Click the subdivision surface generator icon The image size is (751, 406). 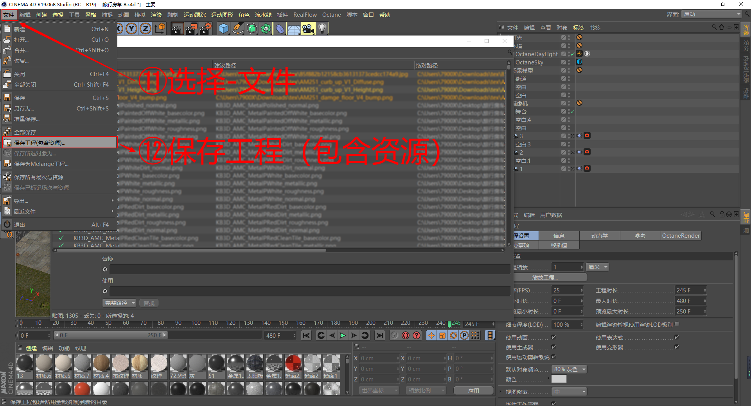(252, 28)
